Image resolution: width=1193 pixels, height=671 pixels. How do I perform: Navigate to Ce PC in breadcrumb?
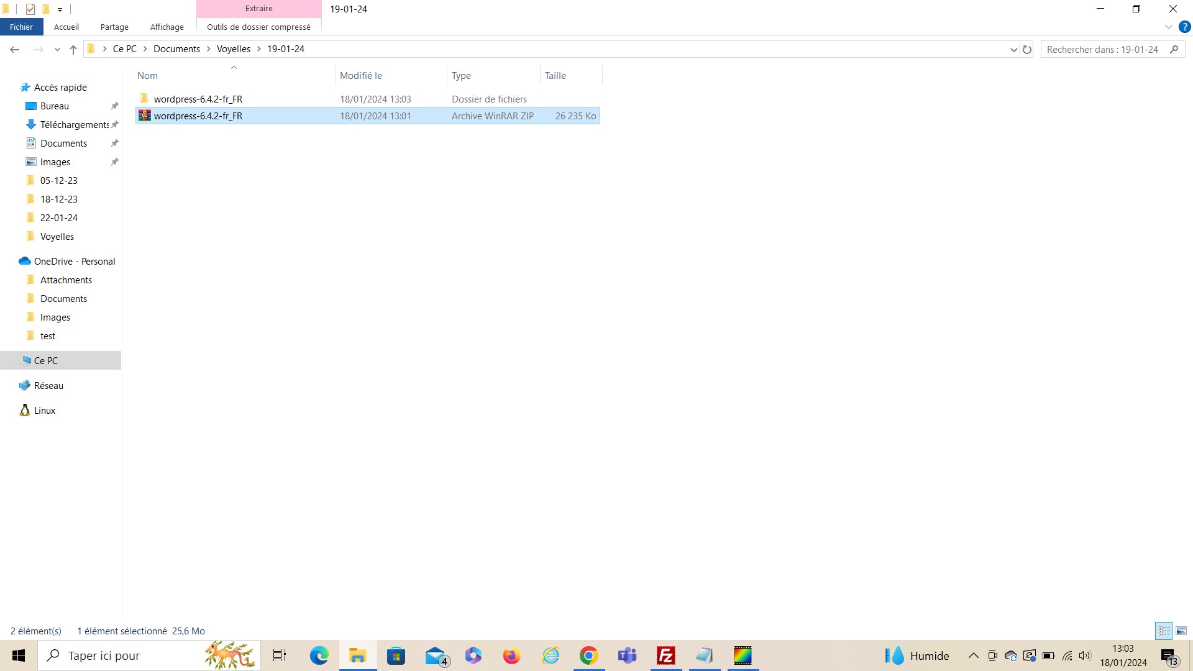pyautogui.click(x=124, y=49)
